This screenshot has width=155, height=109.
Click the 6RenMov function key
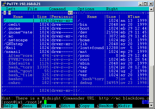click(105, 106)
